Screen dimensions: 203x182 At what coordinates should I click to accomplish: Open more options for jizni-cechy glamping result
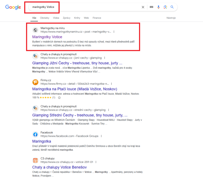pyautogui.click(x=104, y=58)
